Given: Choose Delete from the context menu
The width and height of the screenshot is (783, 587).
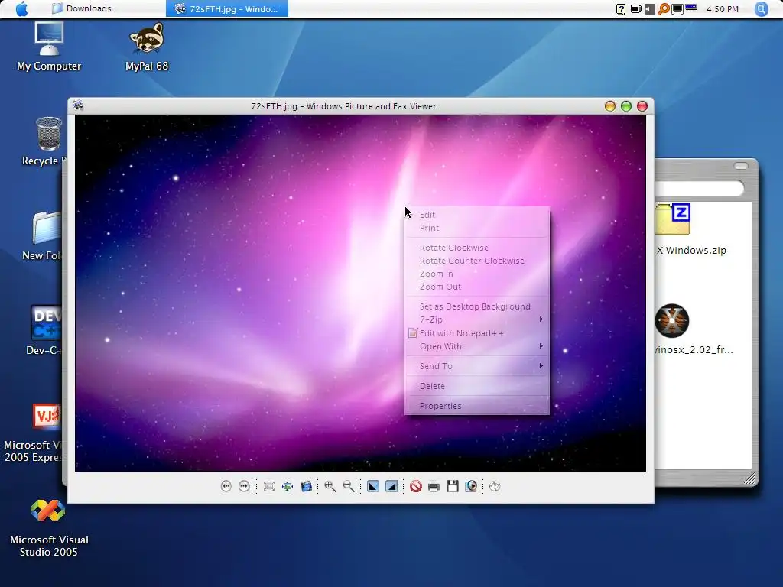Looking at the screenshot, I should pyautogui.click(x=477, y=386).
